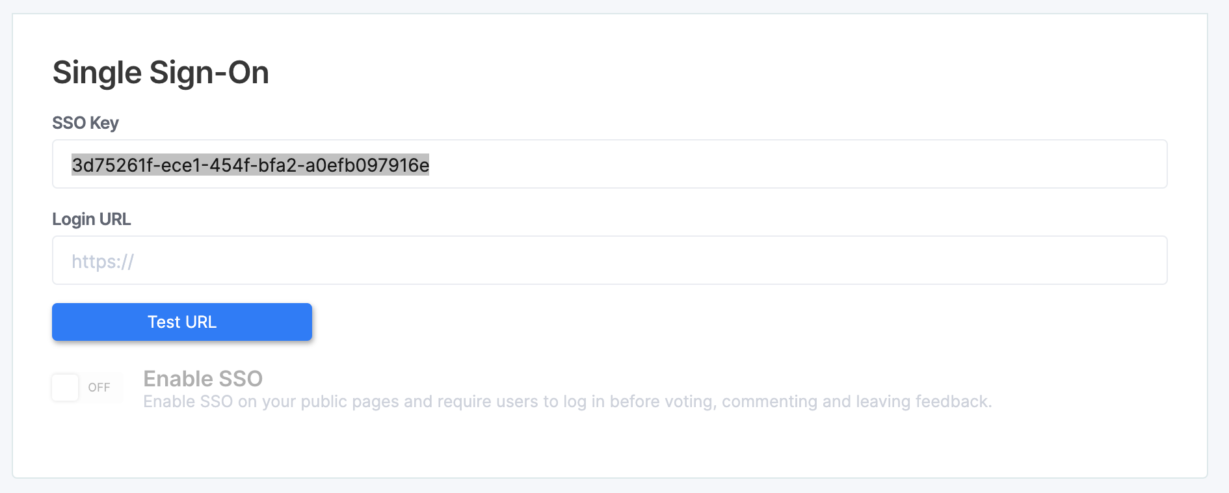Viewport: 1229px width, 493px height.
Task: Click the SSO Key label
Action: tap(85, 123)
